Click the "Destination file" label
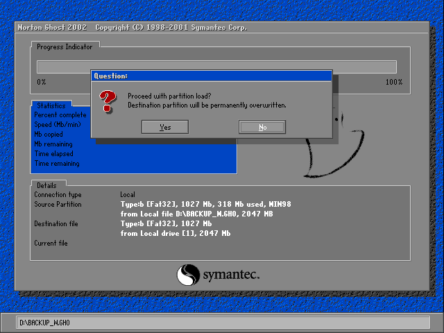 [56, 223]
